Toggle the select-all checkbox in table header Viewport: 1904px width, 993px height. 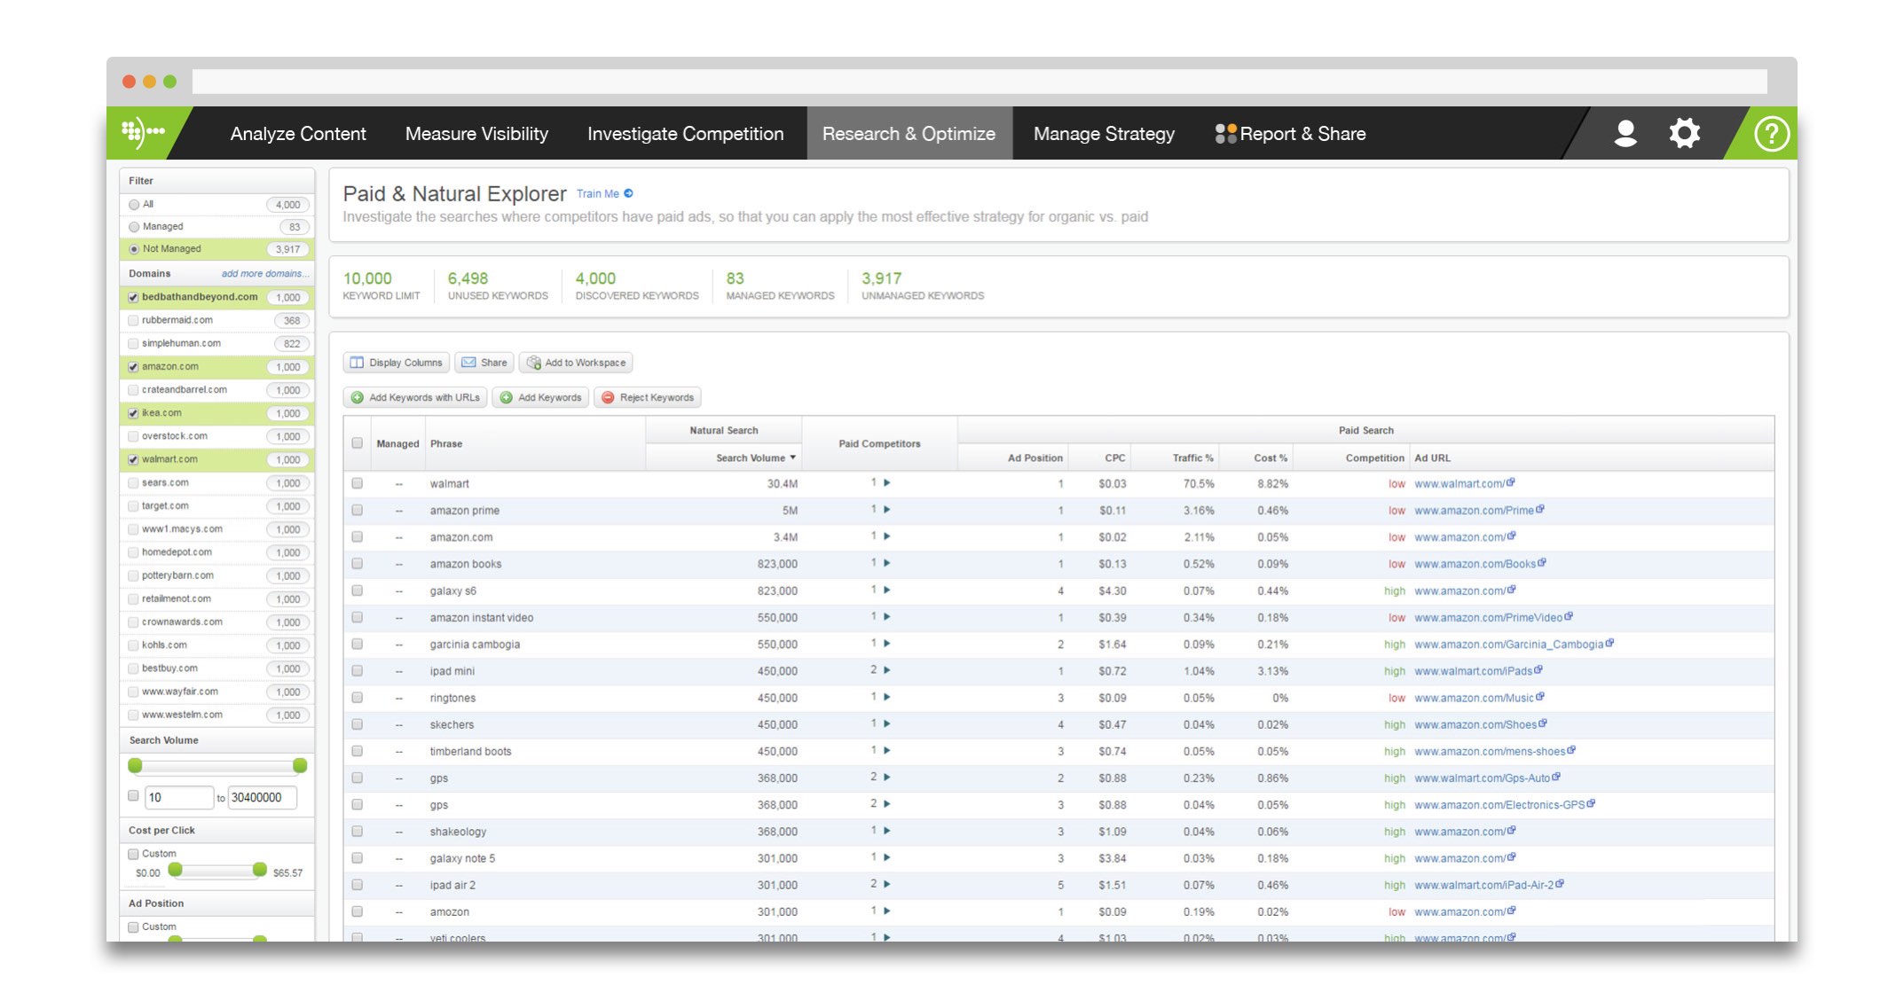(357, 443)
